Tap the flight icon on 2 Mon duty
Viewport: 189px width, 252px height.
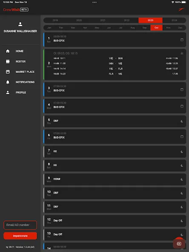coord(182,53)
